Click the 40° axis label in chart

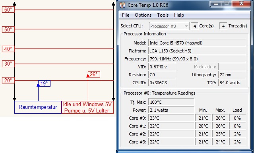(8, 49)
